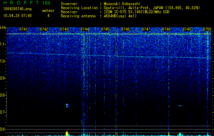
Task: Click the 0.9 kHz axis label
Action: [2, 78]
